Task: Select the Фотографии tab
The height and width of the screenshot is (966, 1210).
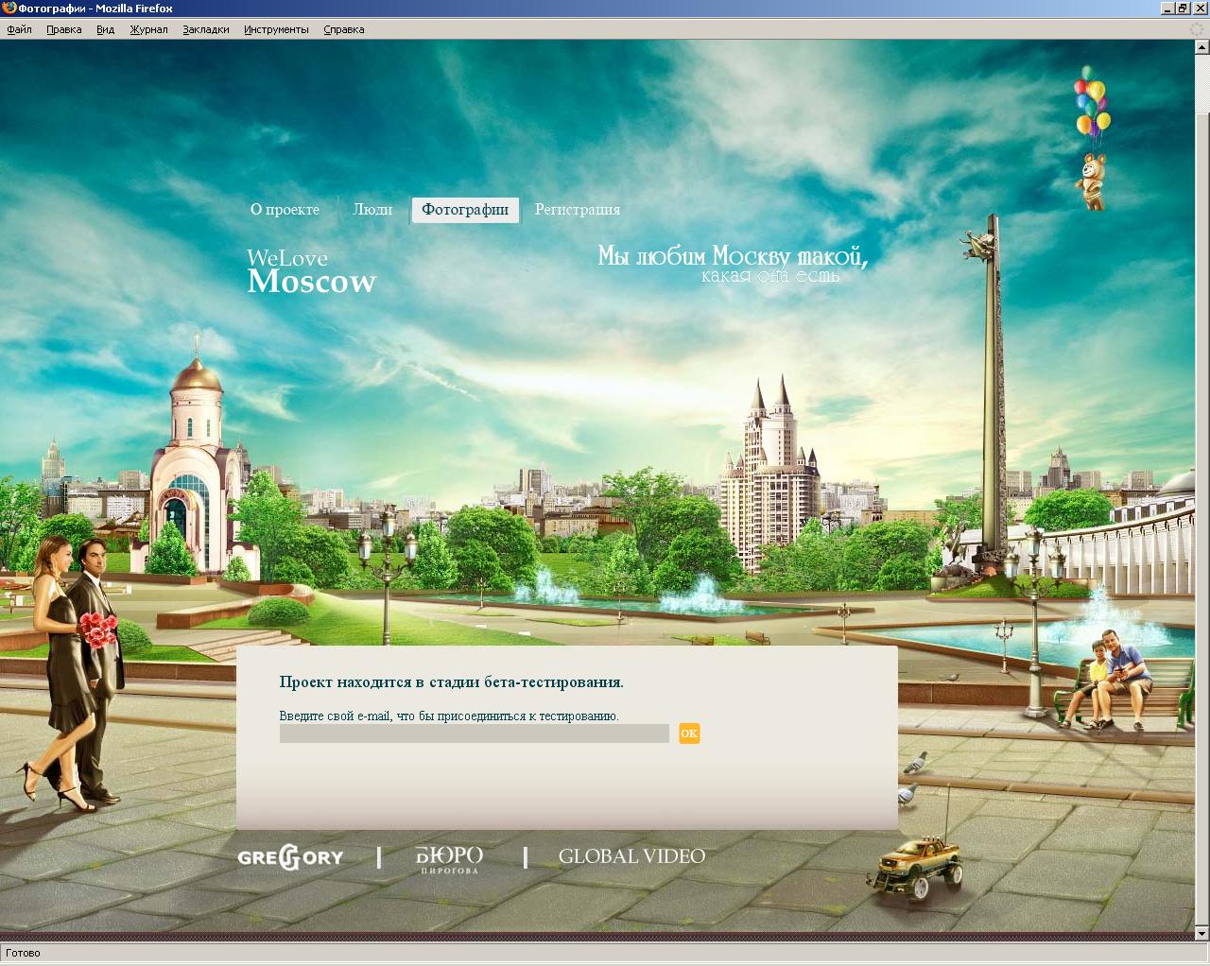Action: (x=465, y=210)
